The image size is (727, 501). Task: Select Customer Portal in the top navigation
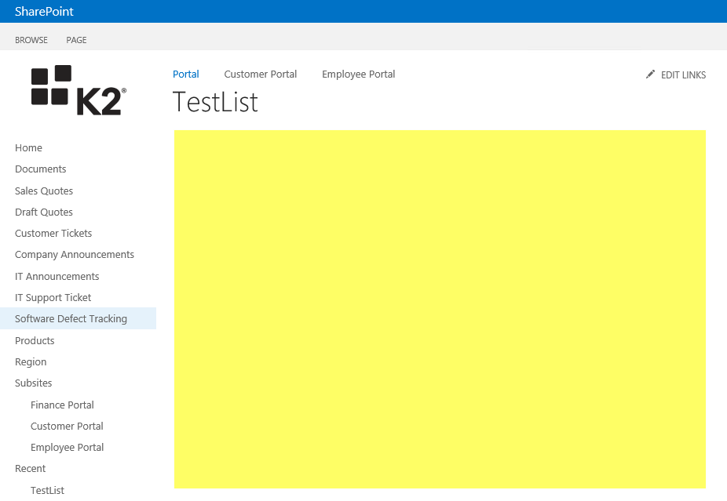click(x=261, y=74)
